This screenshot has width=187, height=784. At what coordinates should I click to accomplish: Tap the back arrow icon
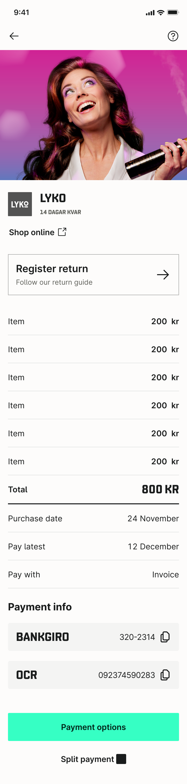click(14, 36)
